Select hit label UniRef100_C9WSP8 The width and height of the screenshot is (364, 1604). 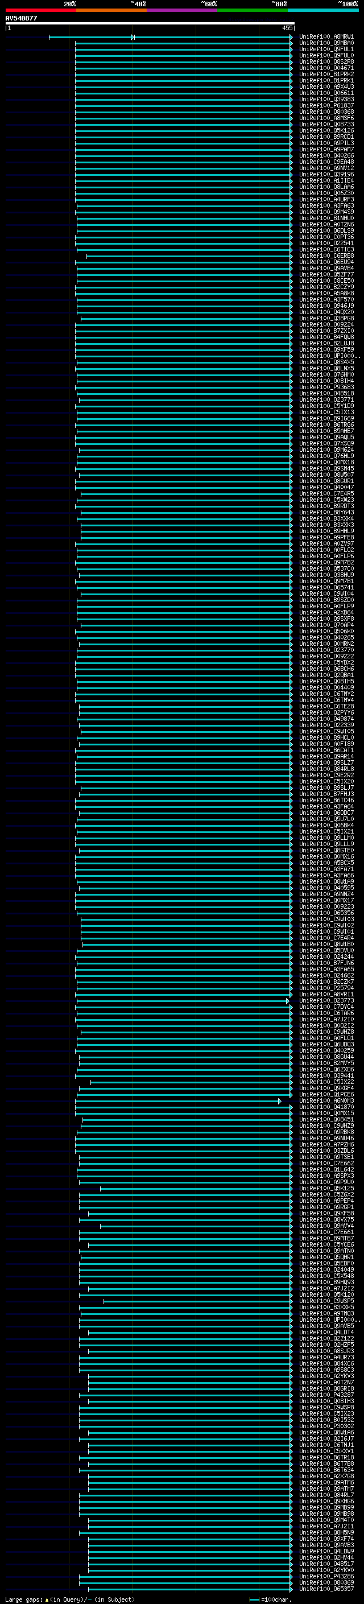(326, 1407)
